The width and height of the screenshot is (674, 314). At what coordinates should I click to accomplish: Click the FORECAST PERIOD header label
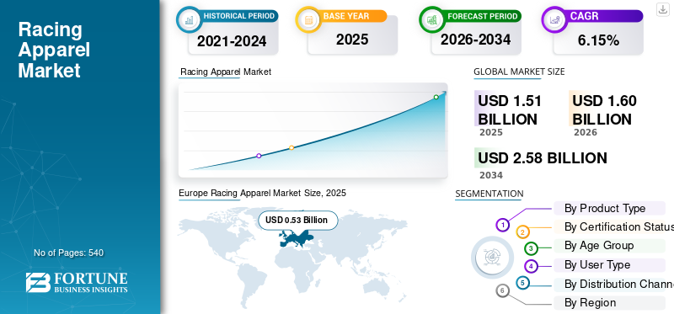coord(482,16)
